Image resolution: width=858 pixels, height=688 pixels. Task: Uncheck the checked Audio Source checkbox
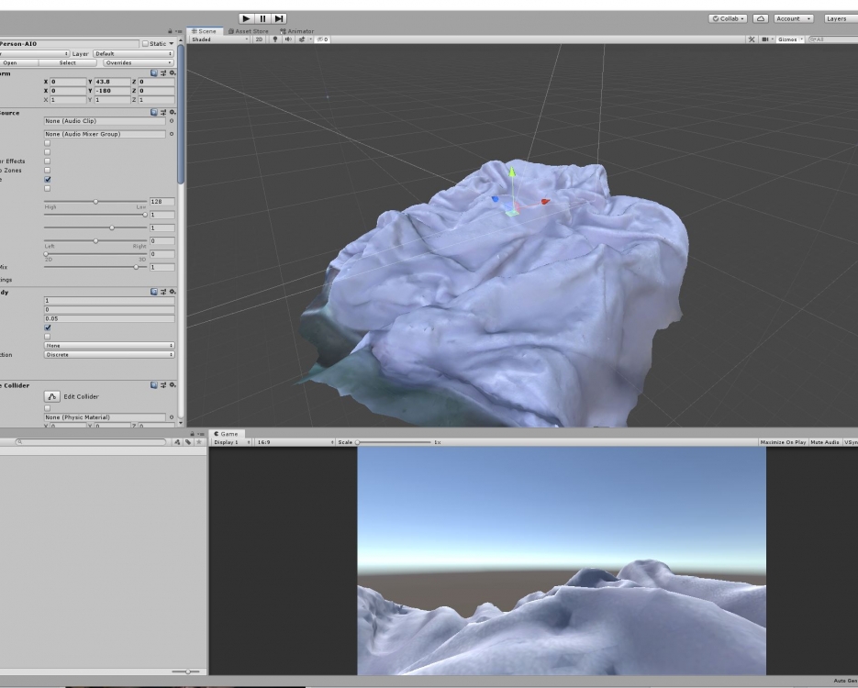pos(48,180)
